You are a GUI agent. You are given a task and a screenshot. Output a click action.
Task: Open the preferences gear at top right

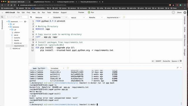click(185, 12)
